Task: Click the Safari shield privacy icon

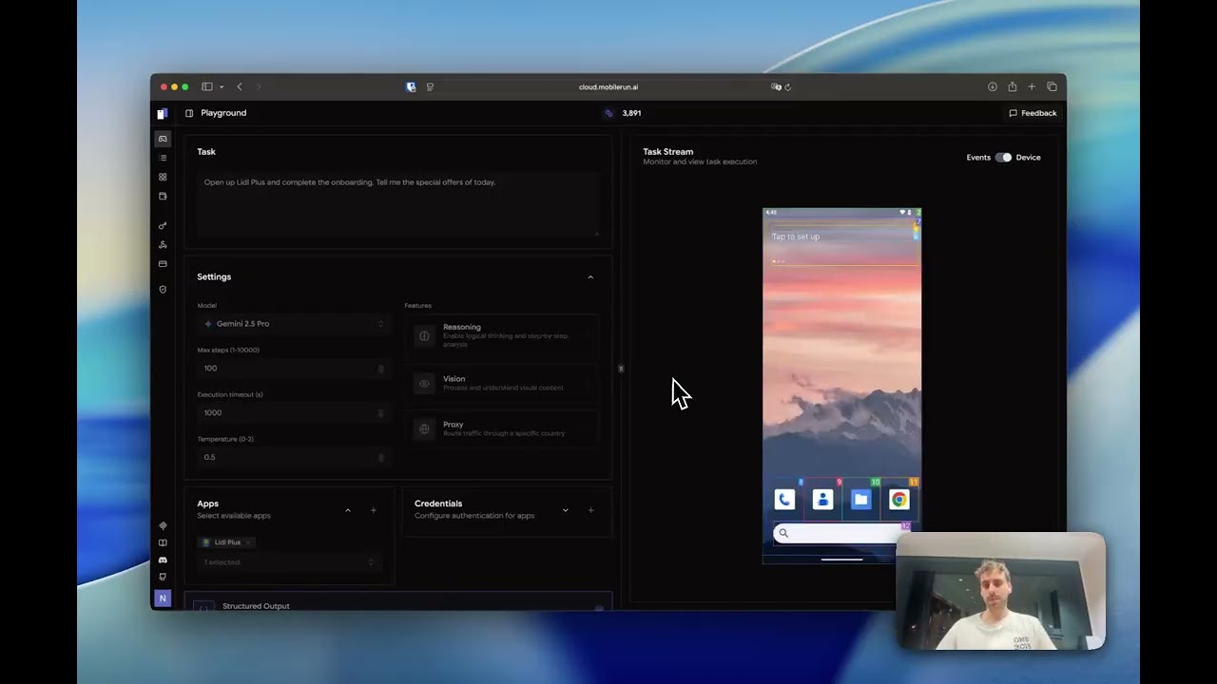Action: (411, 86)
